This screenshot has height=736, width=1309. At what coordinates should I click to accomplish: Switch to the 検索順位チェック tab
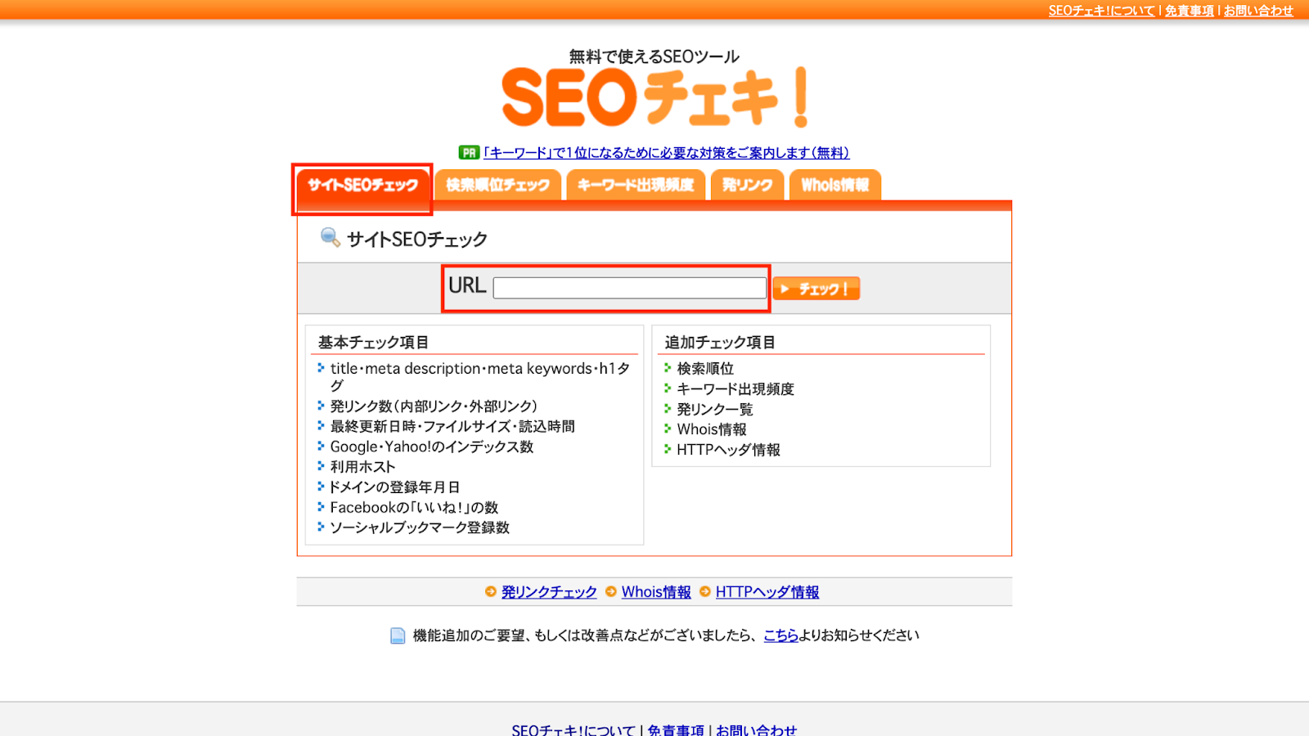[x=497, y=185]
